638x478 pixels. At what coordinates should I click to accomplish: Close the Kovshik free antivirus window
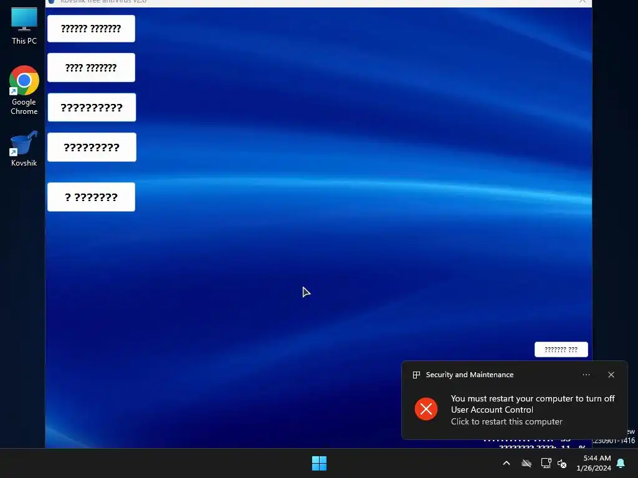point(583,2)
